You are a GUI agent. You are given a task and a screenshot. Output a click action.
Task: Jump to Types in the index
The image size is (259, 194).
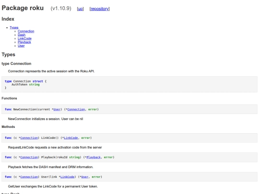pyautogui.click(x=14, y=28)
